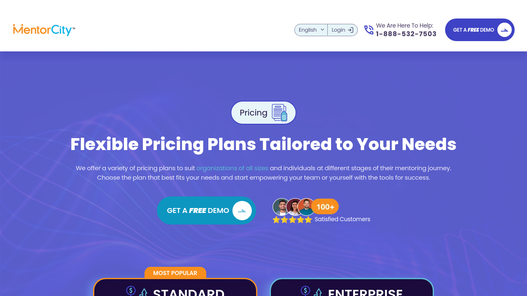527x296 pixels.
Task: Click the Most Popular tag
Action: click(175, 273)
